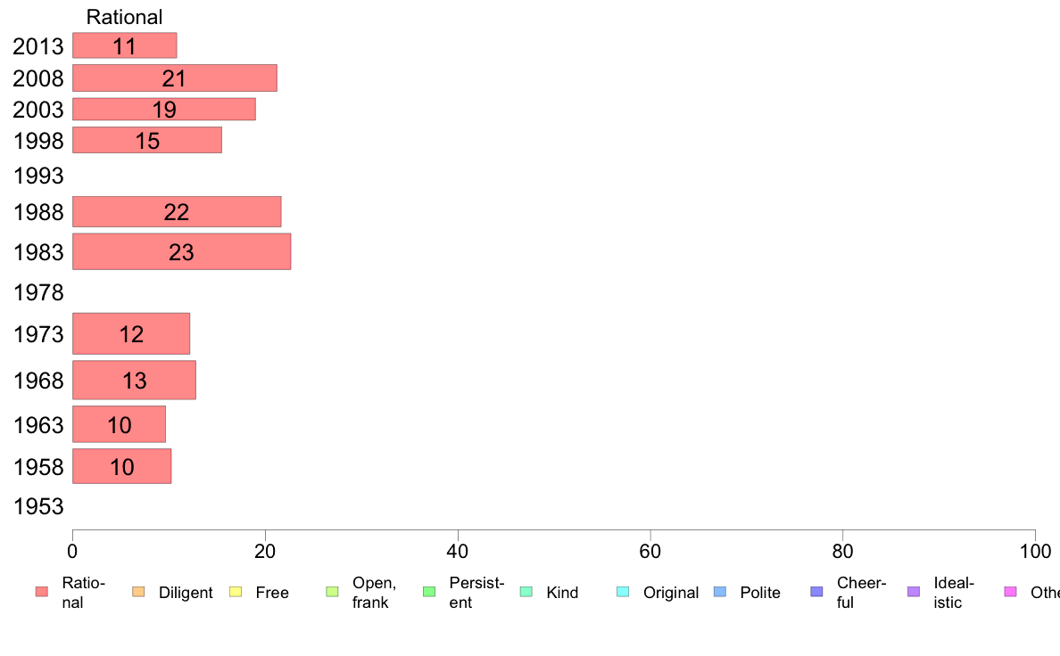The image size is (1060, 656).
Task: Click the Cheerful legend swatch
Action: pyautogui.click(x=816, y=592)
